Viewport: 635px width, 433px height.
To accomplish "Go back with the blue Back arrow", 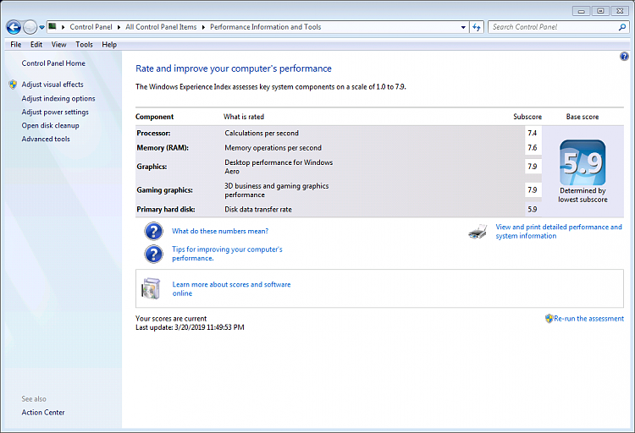I will tap(14, 27).
